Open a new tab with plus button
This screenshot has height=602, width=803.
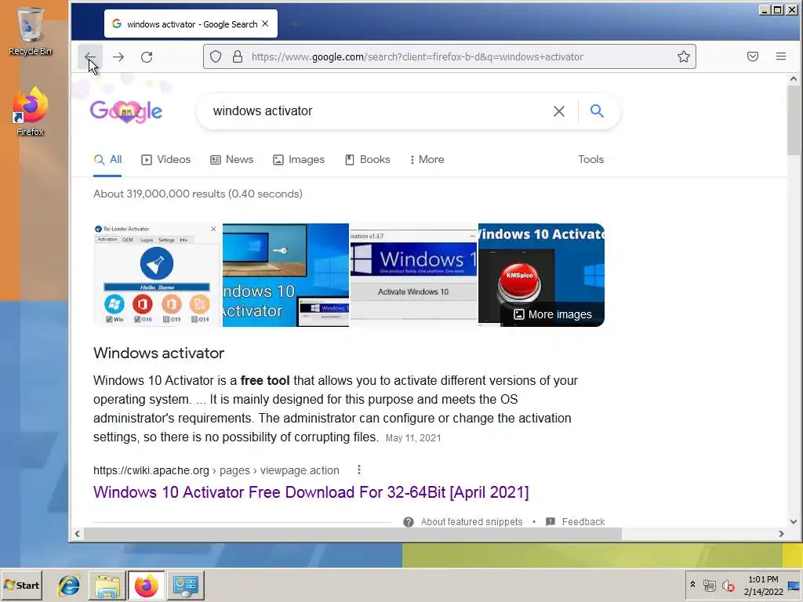pos(294,24)
